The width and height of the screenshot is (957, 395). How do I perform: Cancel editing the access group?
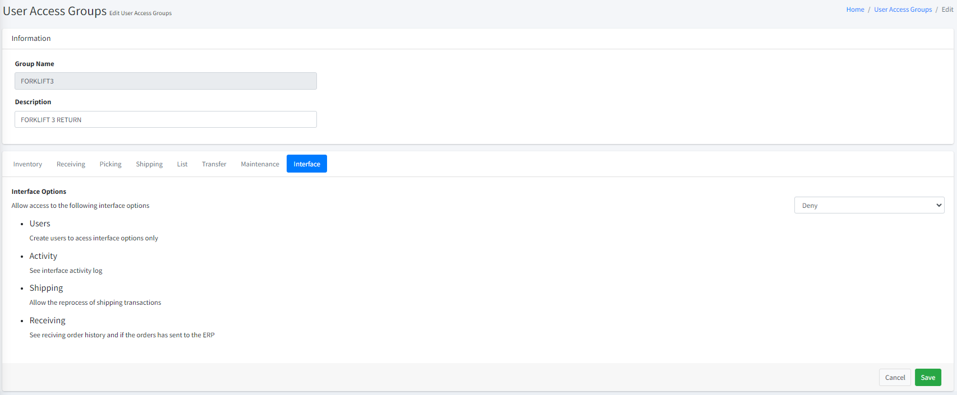click(895, 378)
